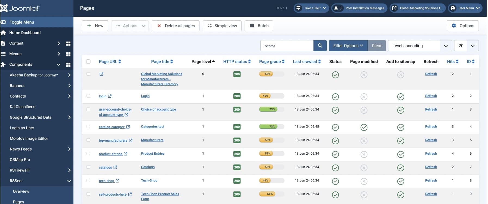Expand the Content menu chevron
Image resolution: width=488 pixels, height=204 pixels.
[x=58, y=43]
